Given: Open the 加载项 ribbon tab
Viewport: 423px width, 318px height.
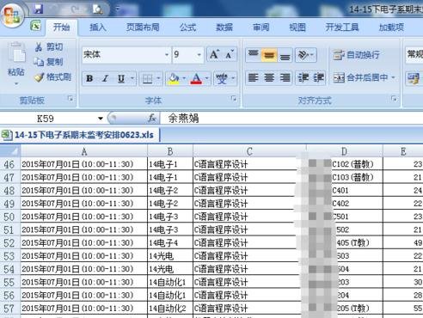Looking at the screenshot, I should pyautogui.click(x=391, y=28).
